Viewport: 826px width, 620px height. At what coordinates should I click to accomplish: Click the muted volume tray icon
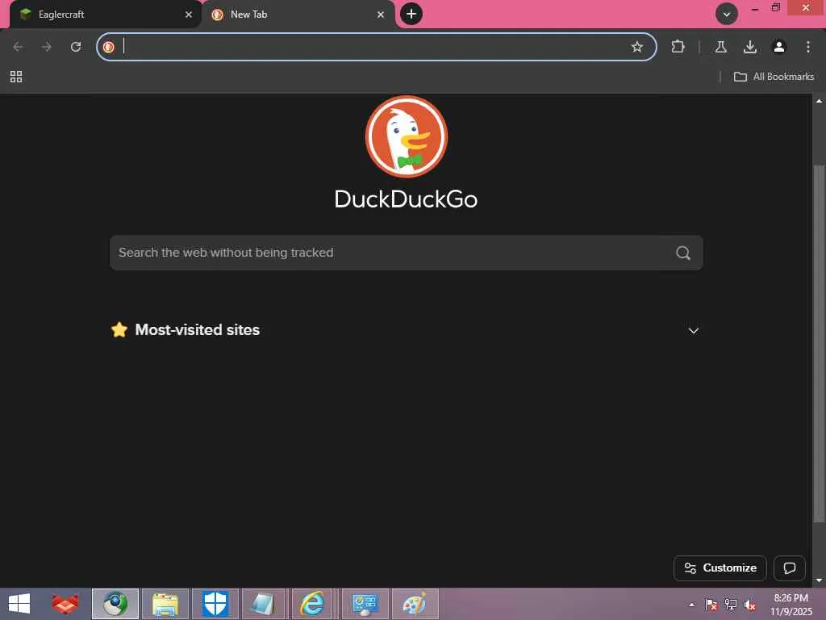click(750, 605)
